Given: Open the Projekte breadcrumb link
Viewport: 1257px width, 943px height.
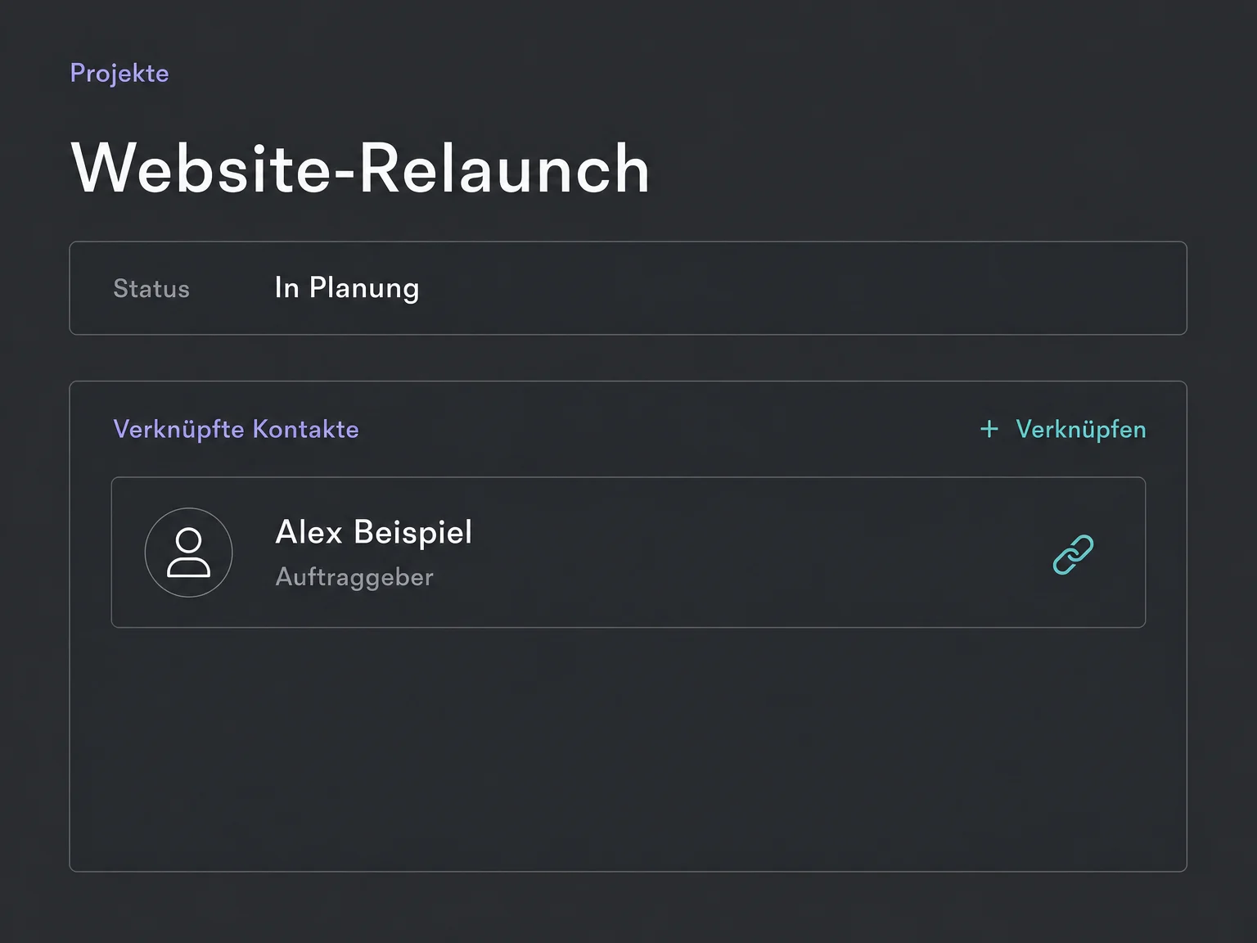Looking at the screenshot, I should tap(119, 74).
